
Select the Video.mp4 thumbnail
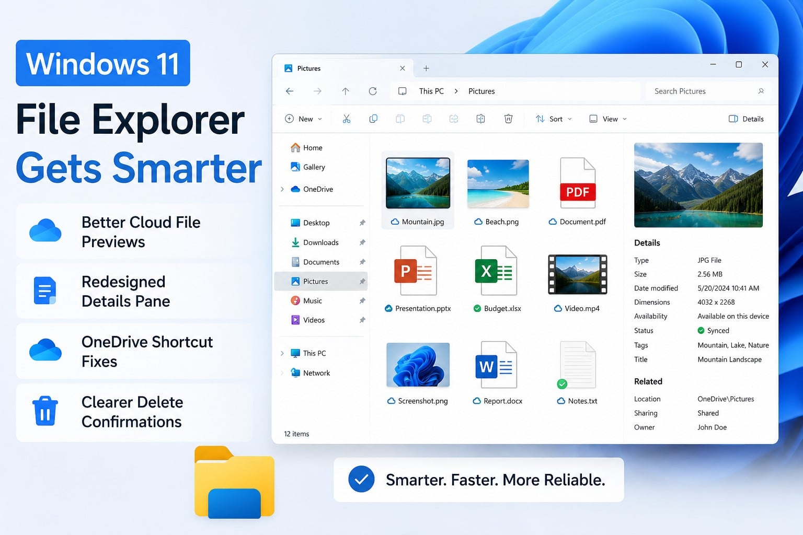click(x=577, y=274)
